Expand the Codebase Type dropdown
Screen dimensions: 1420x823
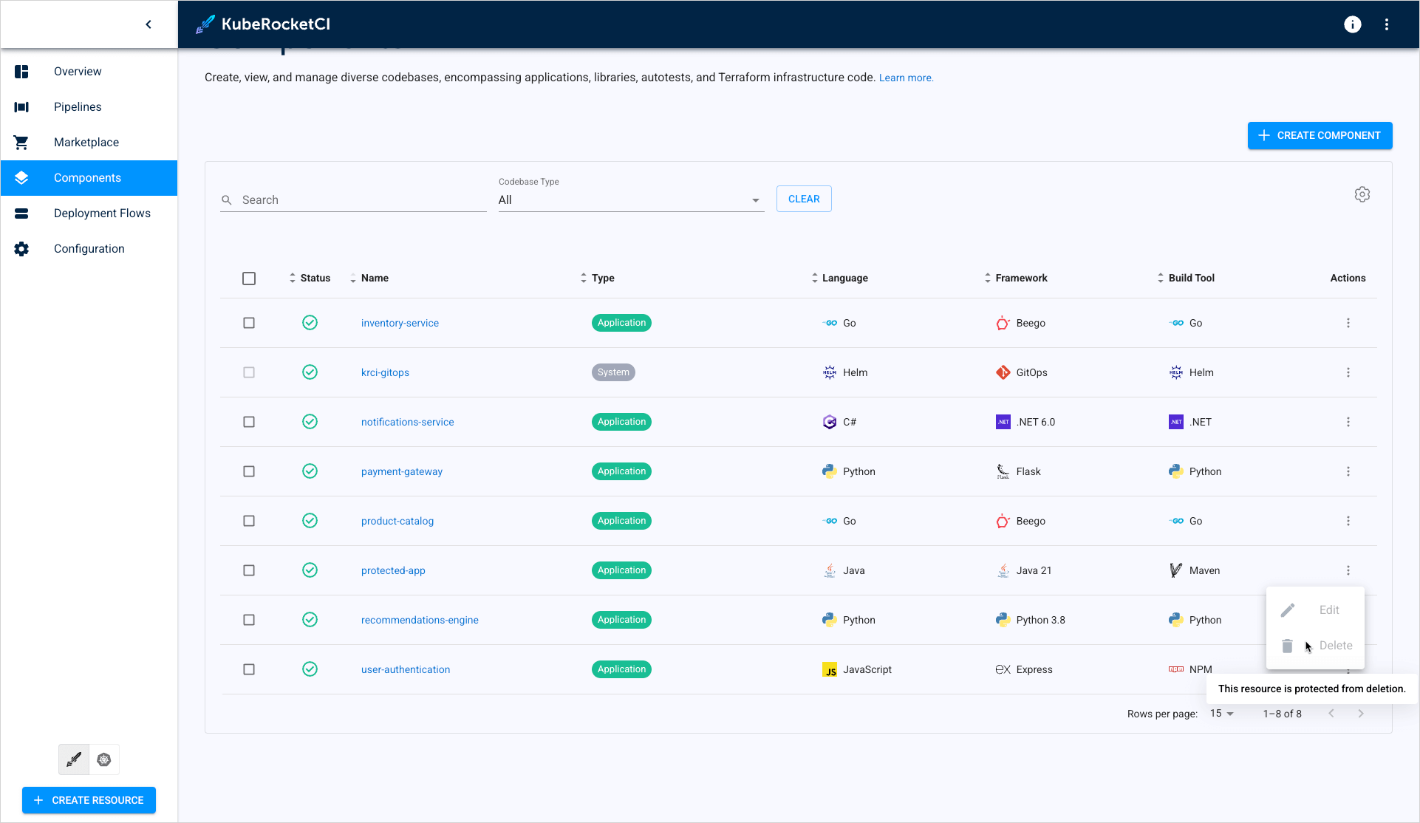coord(630,200)
